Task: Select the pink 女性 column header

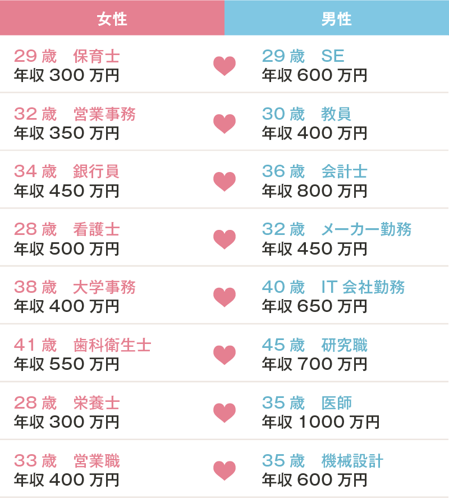Action: tap(112, 18)
